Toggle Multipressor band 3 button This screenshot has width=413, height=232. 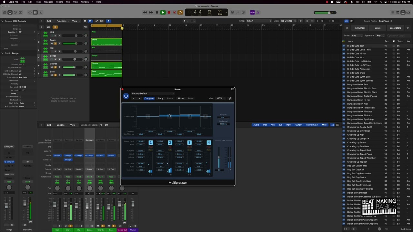click(189, 142)
